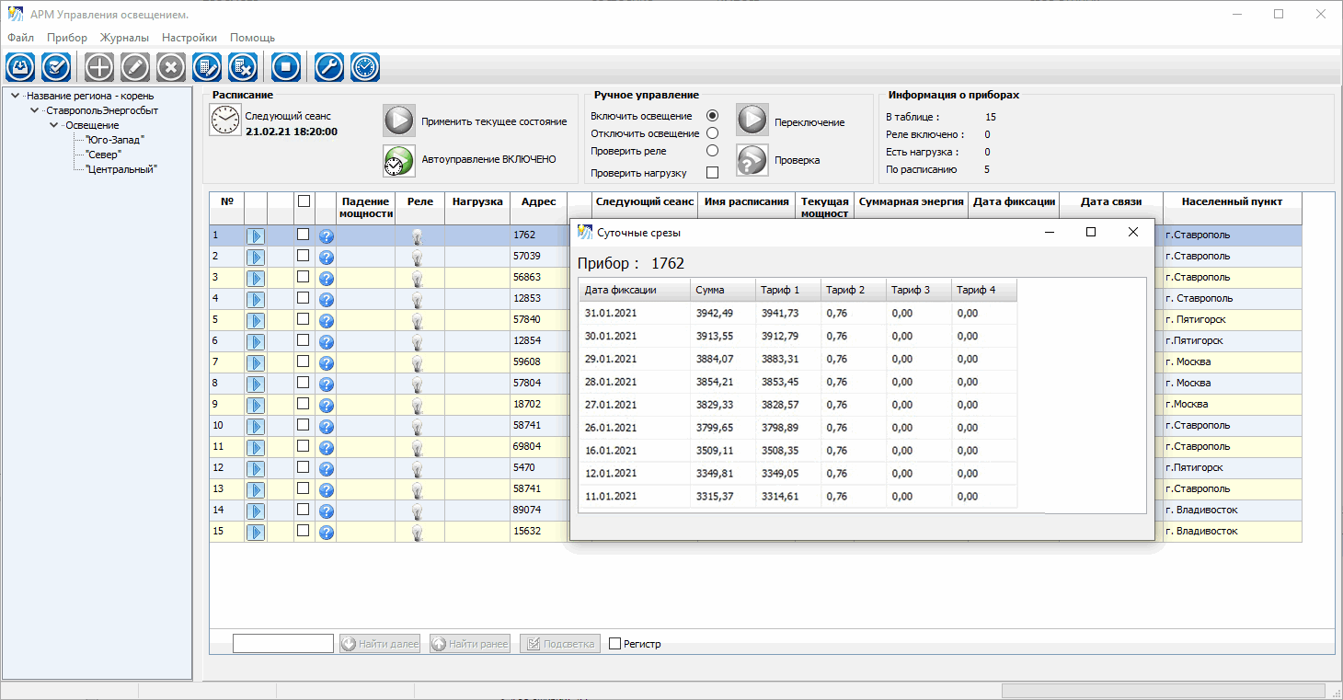Click the blue clock schedule toolbar icon
Screen dimensions: 1343x700
pos(365,67)
